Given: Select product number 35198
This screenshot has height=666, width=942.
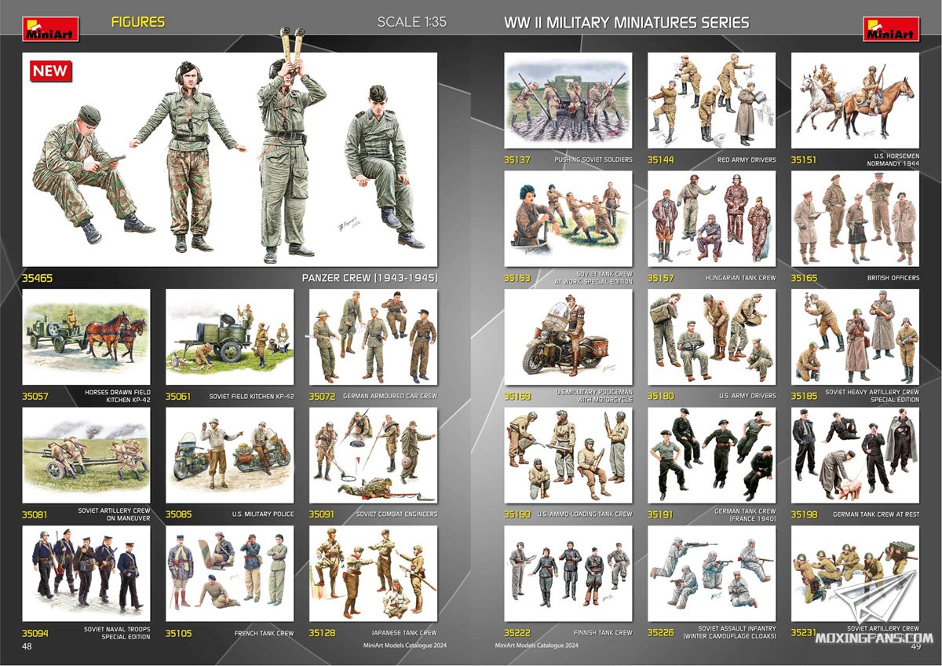Looking at the screenshot, I should click(804, 515).
